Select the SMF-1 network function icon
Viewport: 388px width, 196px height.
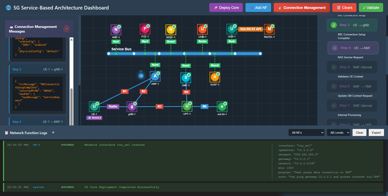pyautogui.click(x=186, y=78)
